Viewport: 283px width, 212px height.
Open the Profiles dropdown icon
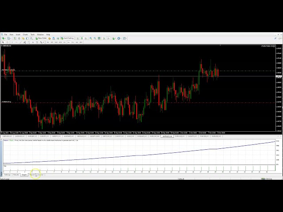click(9, 38)
